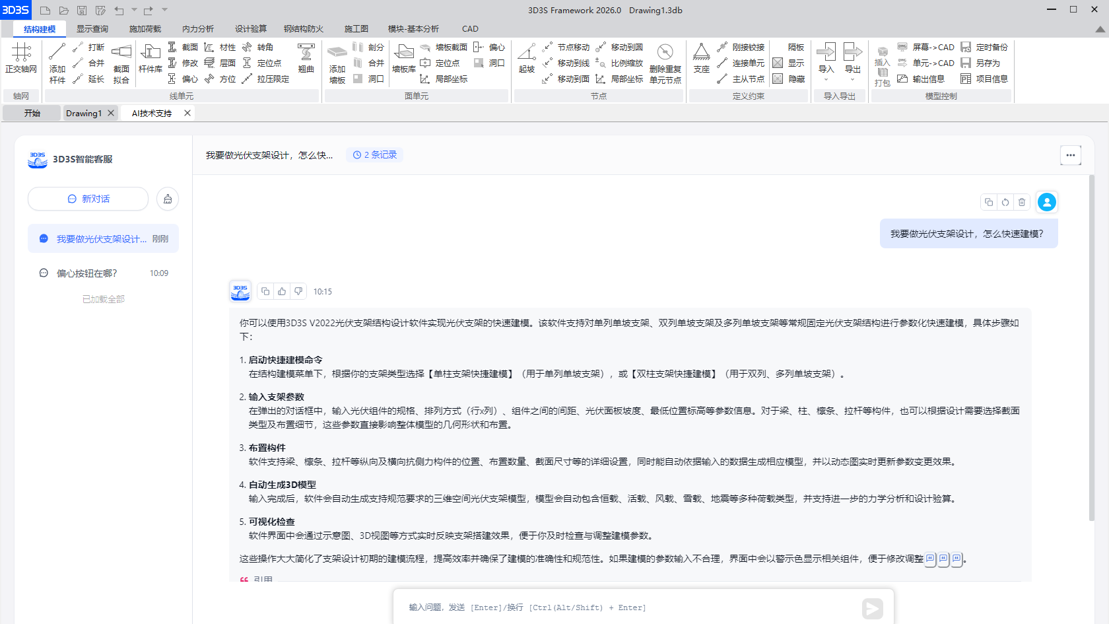1109x624 pixels.
Task: Toggle the 隐藏 constraint option
Action: [789, 79]
